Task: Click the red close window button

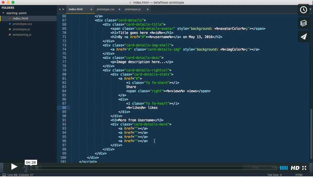Action: (3, 2)
